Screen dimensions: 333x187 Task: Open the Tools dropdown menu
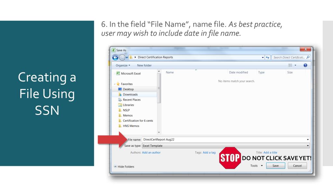256,166
